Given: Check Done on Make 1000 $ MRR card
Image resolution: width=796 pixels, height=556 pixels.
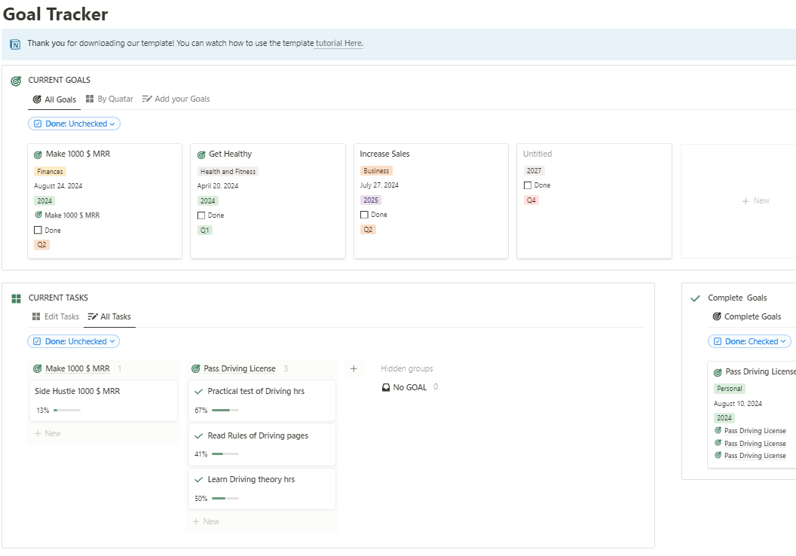Looking at the screenshot, I should [38, 231].
